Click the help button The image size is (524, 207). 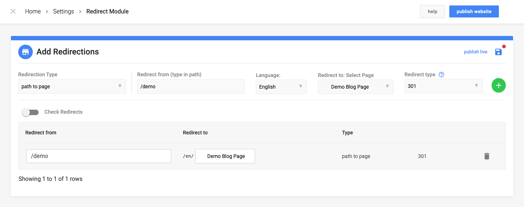point(433,11)
